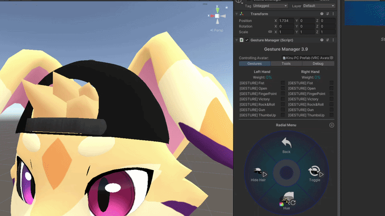
Task: Open Transform component help reference
Action: click(x=321, y=14)
